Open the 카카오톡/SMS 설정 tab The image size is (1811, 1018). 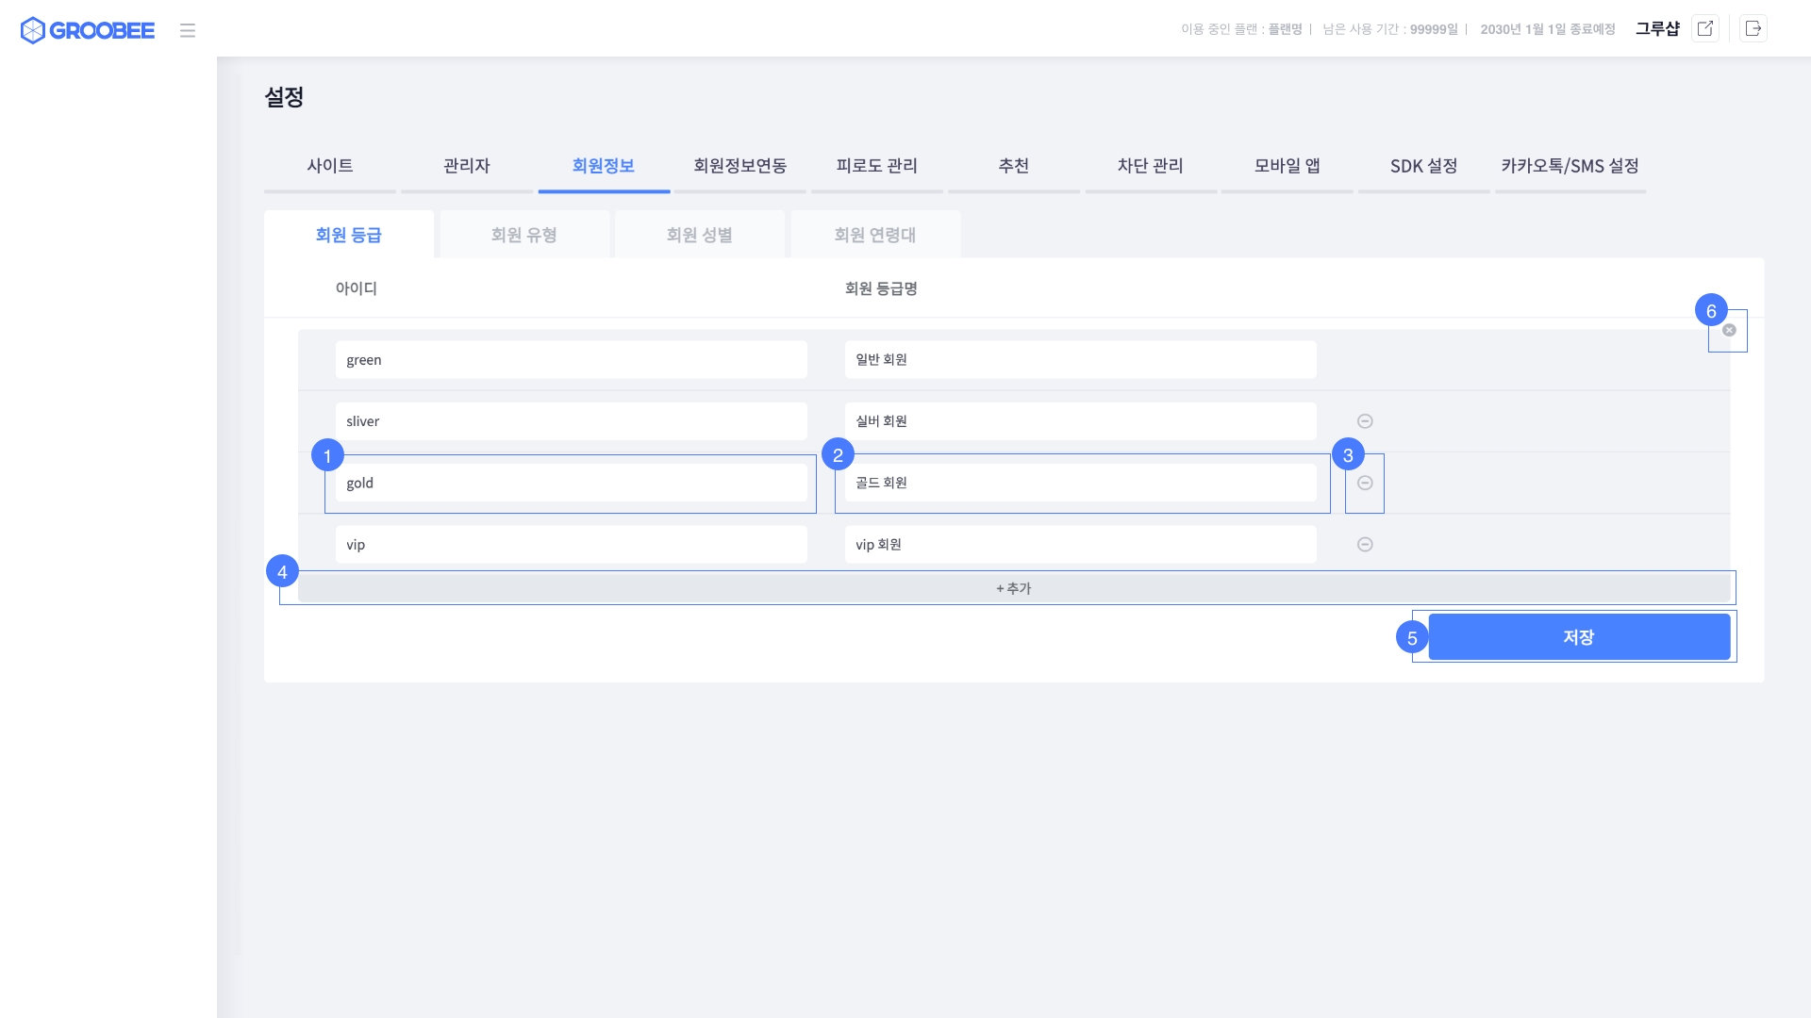1570,166
